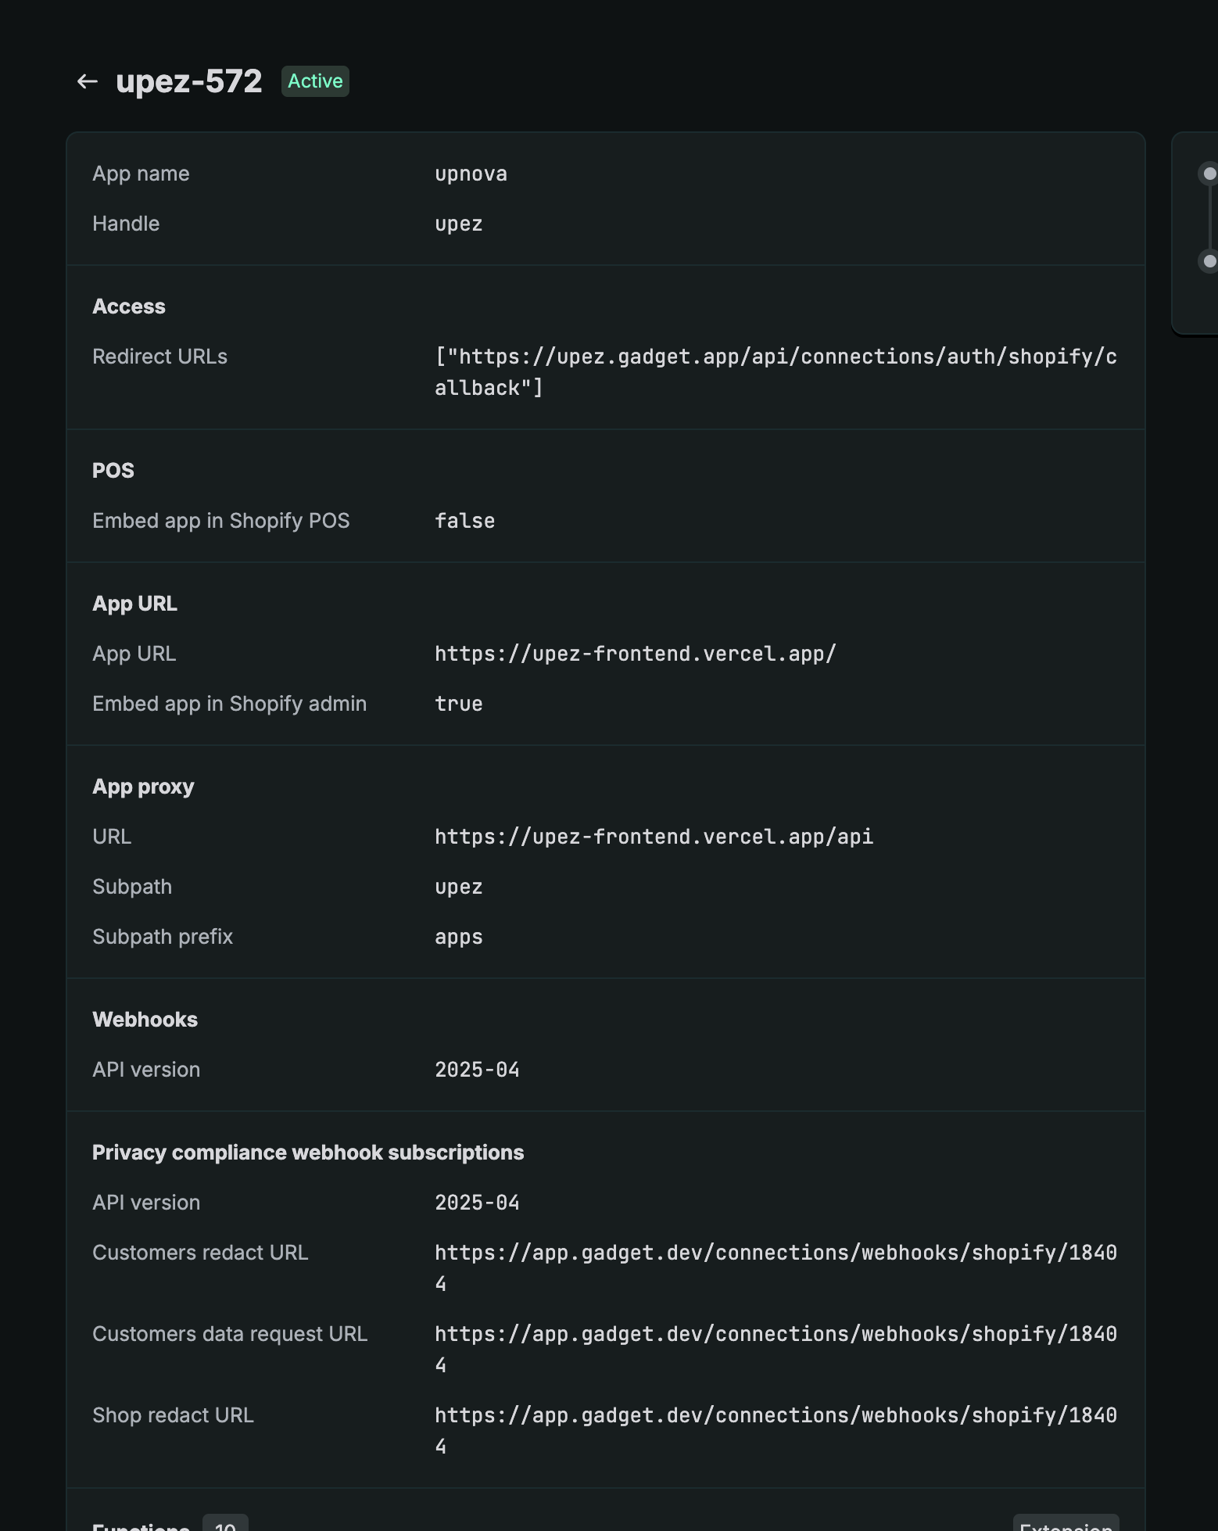Click the Embed app in Shopify POS false value
Viewport: 1218px width, 1531px height.
(464, 521)
